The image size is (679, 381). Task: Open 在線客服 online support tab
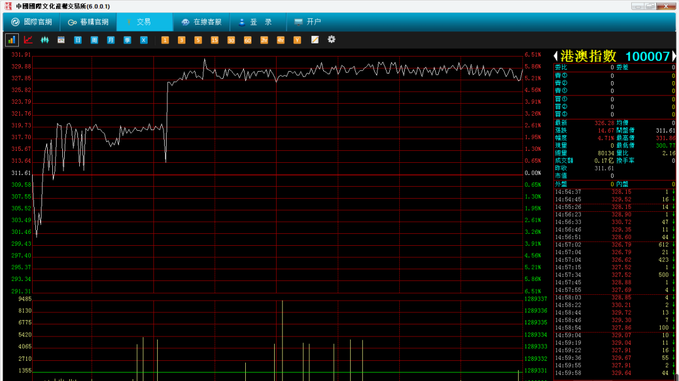(201, 22)
